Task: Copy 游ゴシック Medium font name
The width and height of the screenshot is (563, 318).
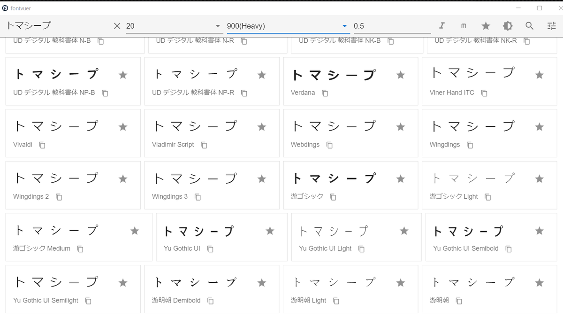Action: [x=80, y=249]
